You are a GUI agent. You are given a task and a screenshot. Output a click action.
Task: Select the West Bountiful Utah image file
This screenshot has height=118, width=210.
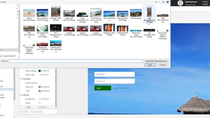(56, 46)
